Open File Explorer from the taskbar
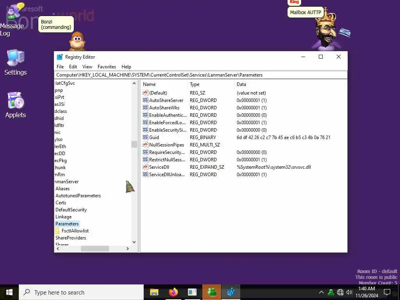Screen dimensions: 400x300 (x=154, y=292)
